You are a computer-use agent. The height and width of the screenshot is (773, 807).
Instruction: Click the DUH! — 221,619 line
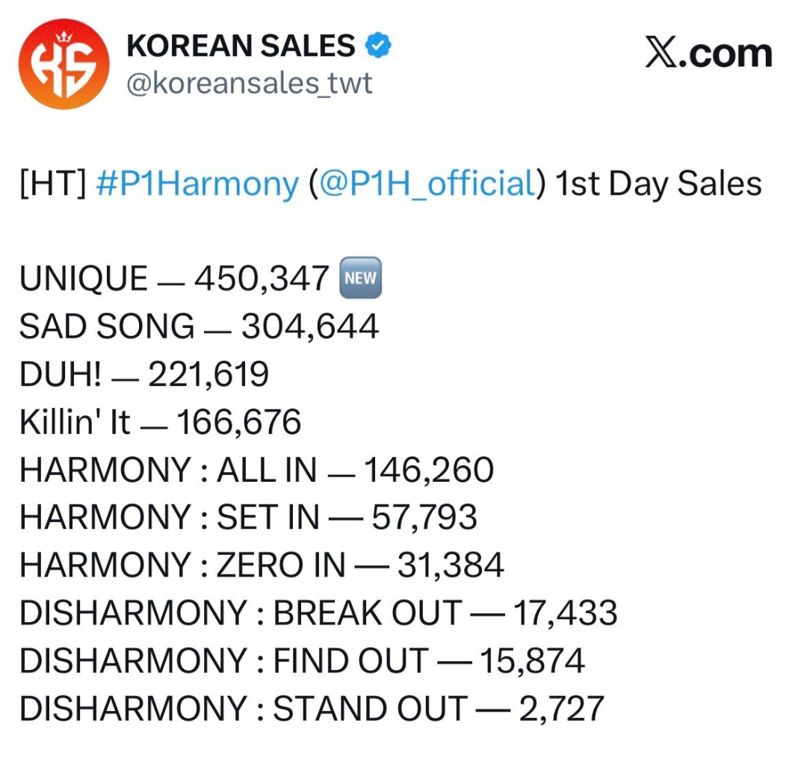(x=144, y=374)
